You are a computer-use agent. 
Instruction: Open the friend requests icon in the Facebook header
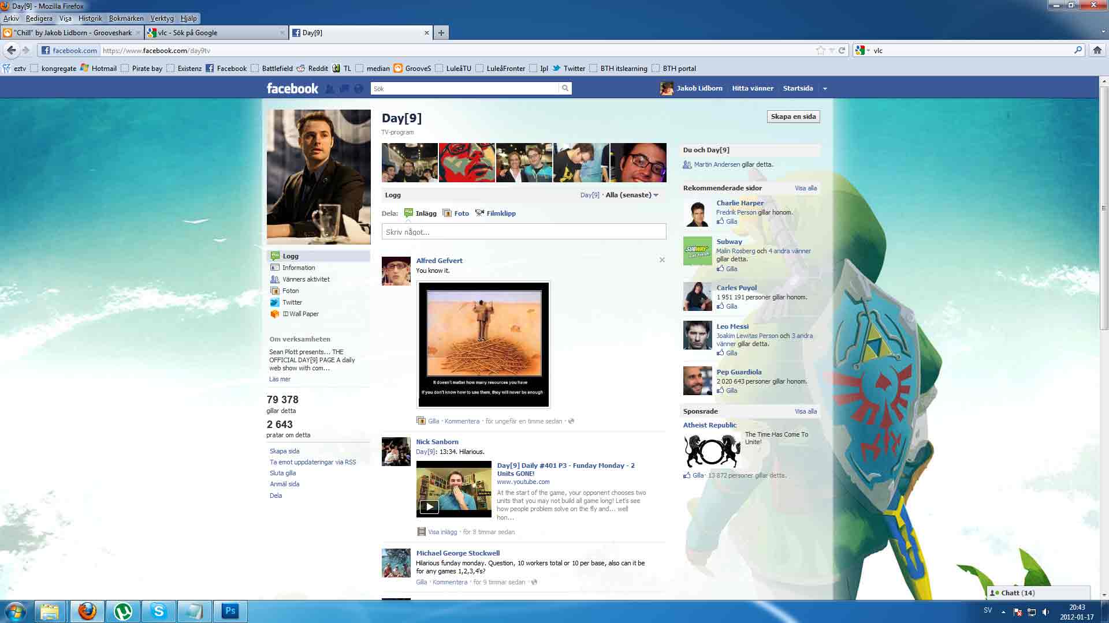[330, 89]
